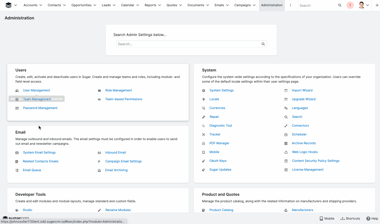This screenshot has height=224, width=380.
Task: Focus the Search Admin Settings input field
Action: (188, 44)
